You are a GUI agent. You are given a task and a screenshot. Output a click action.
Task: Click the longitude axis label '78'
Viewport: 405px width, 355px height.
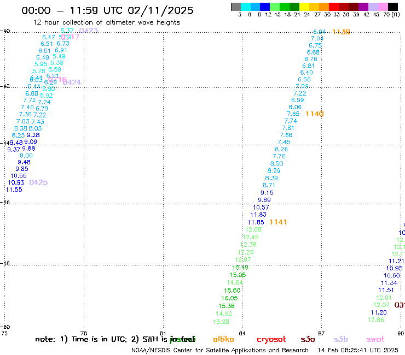(x=84, y=333)
